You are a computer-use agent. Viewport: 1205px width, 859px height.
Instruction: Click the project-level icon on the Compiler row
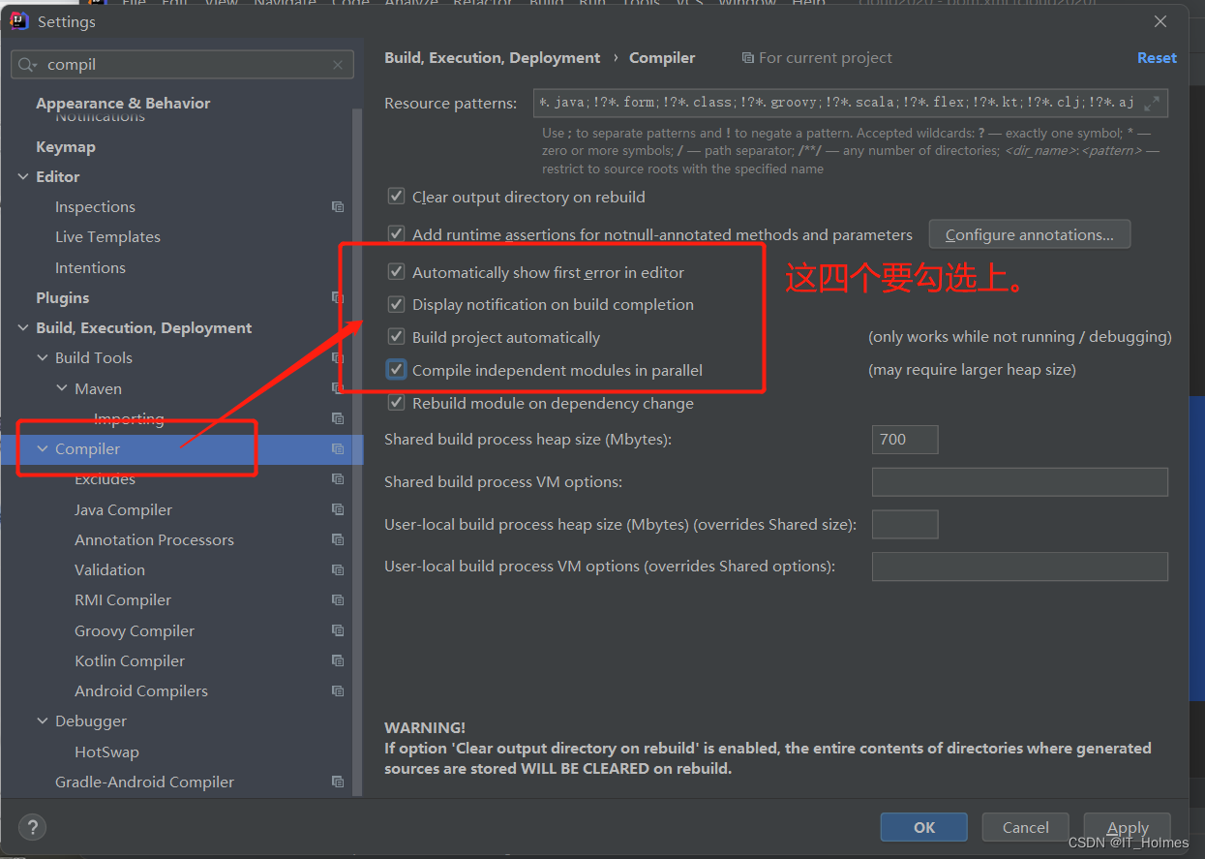pyautogui.click(x=338, y=448)
